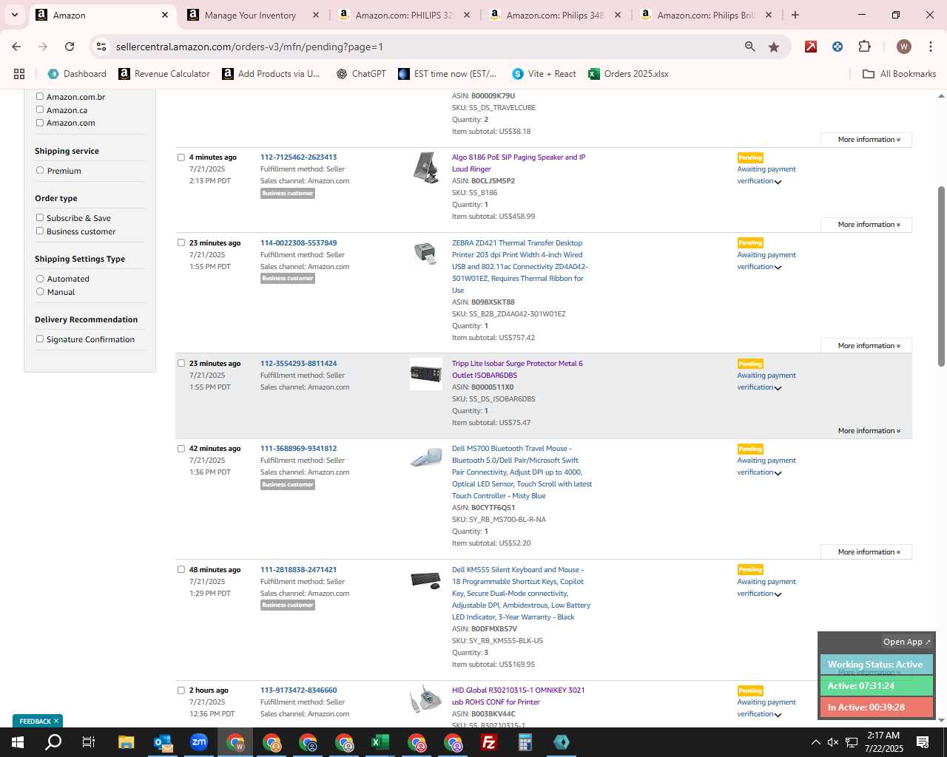Open the browser zoom magnifier icon
Screen dimensions: 947x757
750,47
